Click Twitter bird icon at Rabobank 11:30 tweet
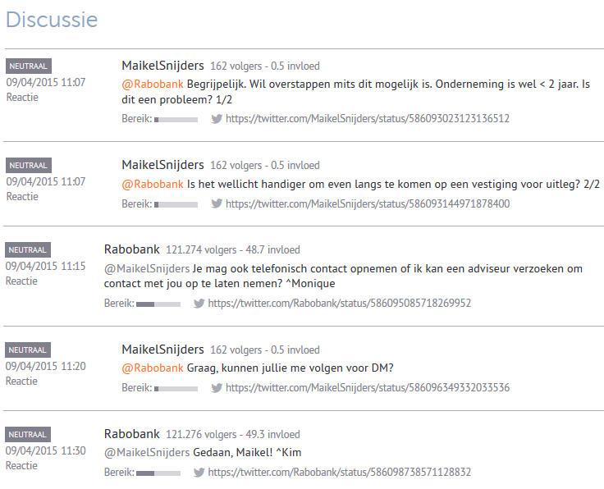Viewport: 604px width, 489px height. click(199, 473)
